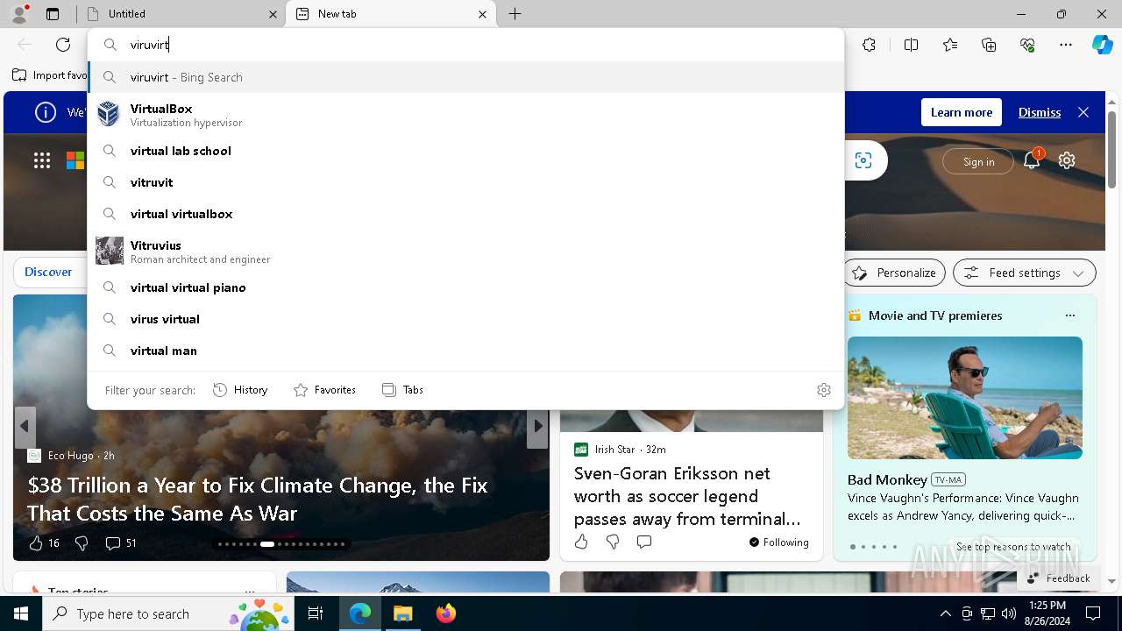
Task: Open the Sven-Goran Eriksson article headline
Action: (x=687, y=496)
